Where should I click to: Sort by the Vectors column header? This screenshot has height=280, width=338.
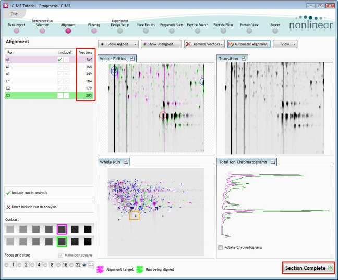86,52
